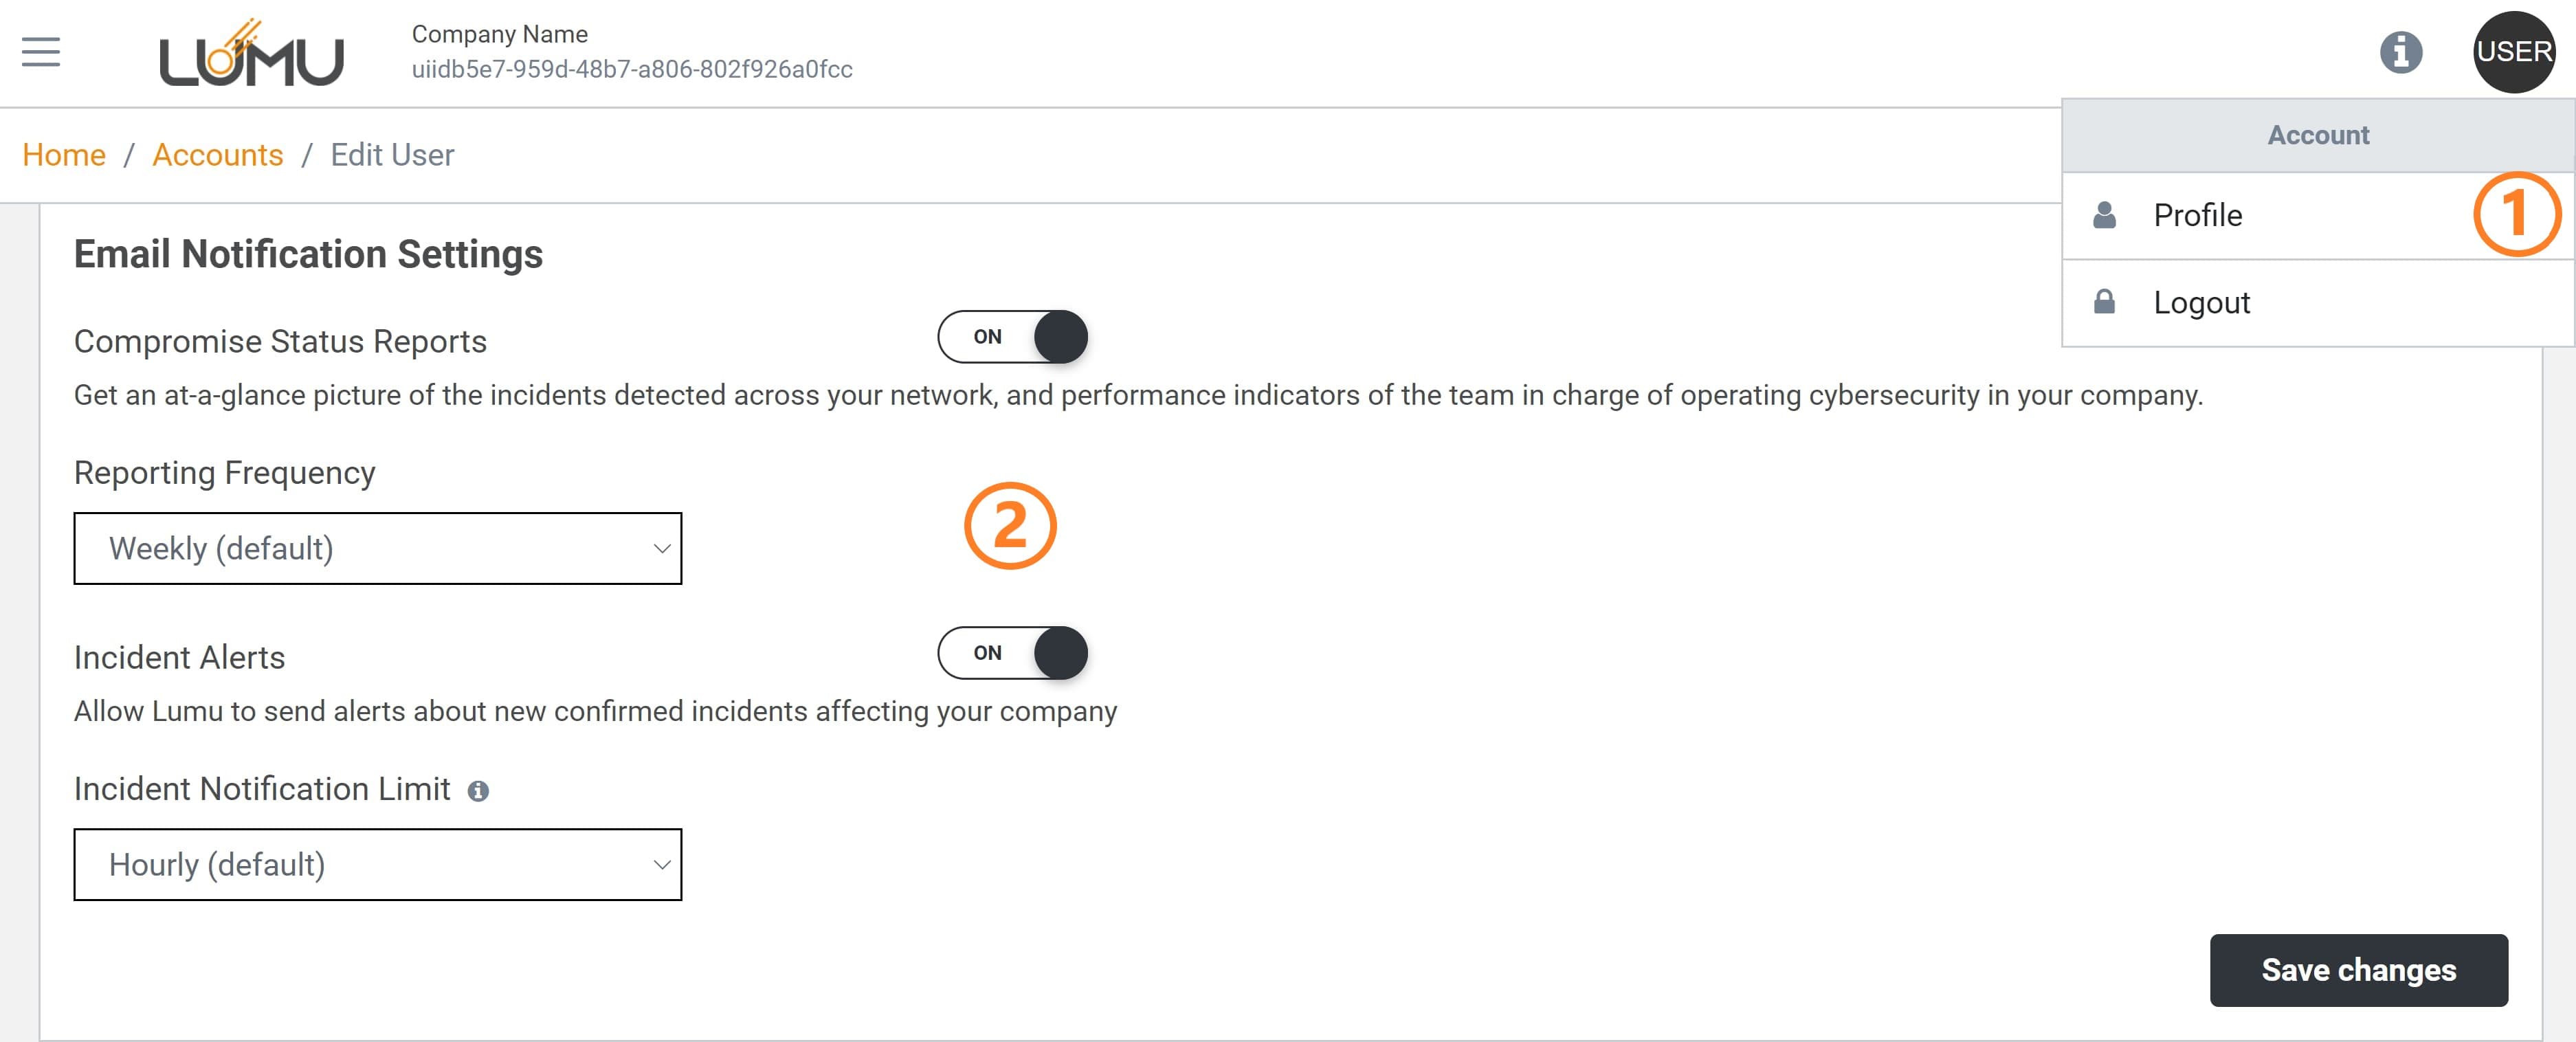This screenshot has height=1042, width=2576.
Task: Toggle the Incident Alerts switch on
Action: (1012, 653)
